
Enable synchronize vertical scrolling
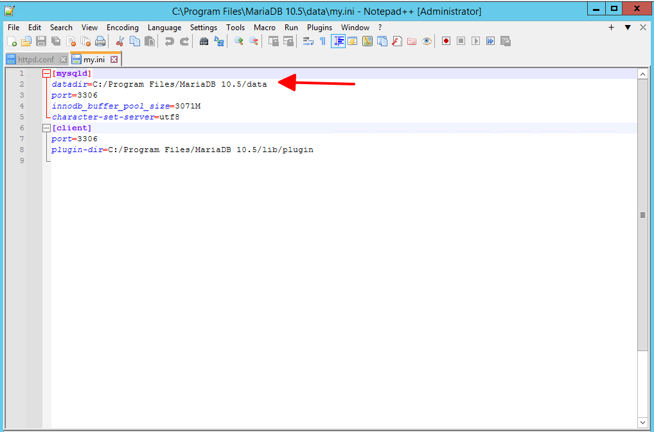(273, 41)
